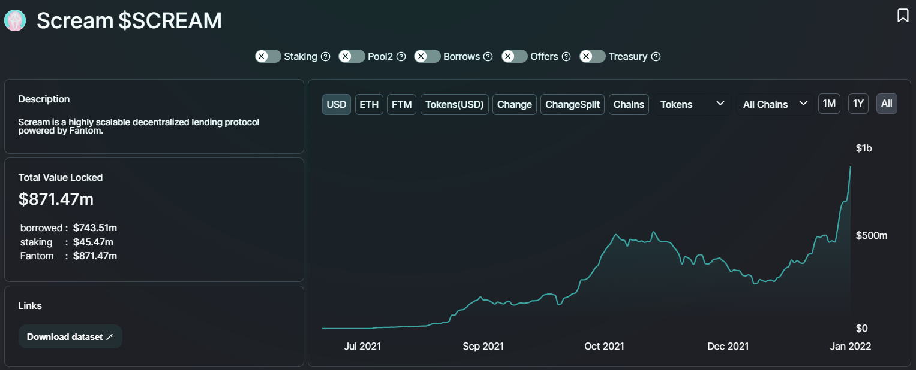The height and width of the screenshot is (370, 916).
Task: Enable the Borrows toggle
Action: (x=427, y=56)
